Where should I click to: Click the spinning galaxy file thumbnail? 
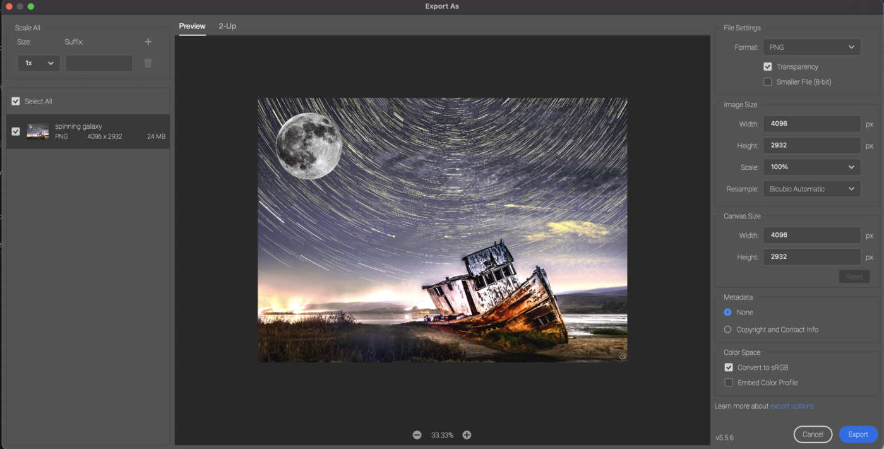(37, 131)
